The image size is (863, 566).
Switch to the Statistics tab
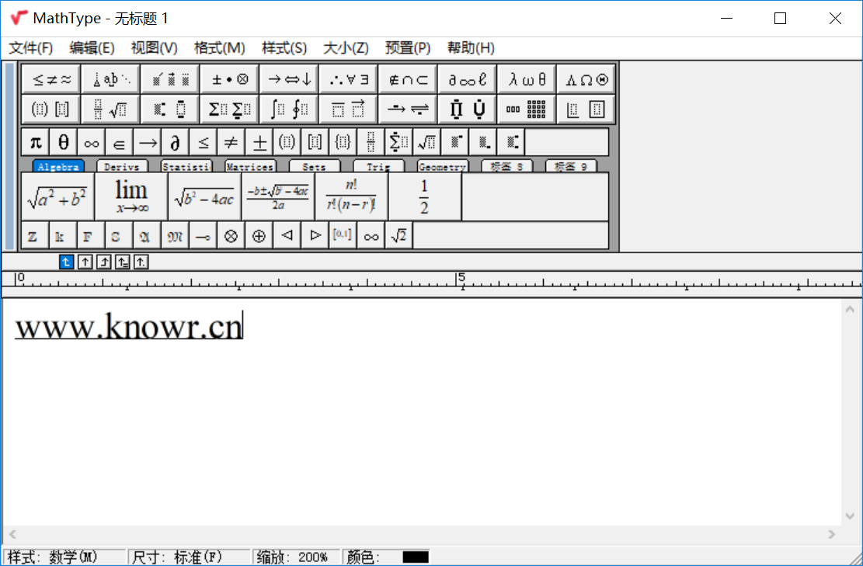coord(186,166)
